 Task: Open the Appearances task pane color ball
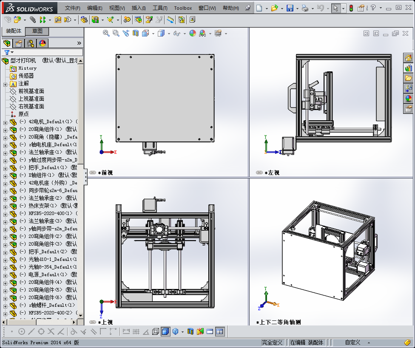[x=408, y=99]
